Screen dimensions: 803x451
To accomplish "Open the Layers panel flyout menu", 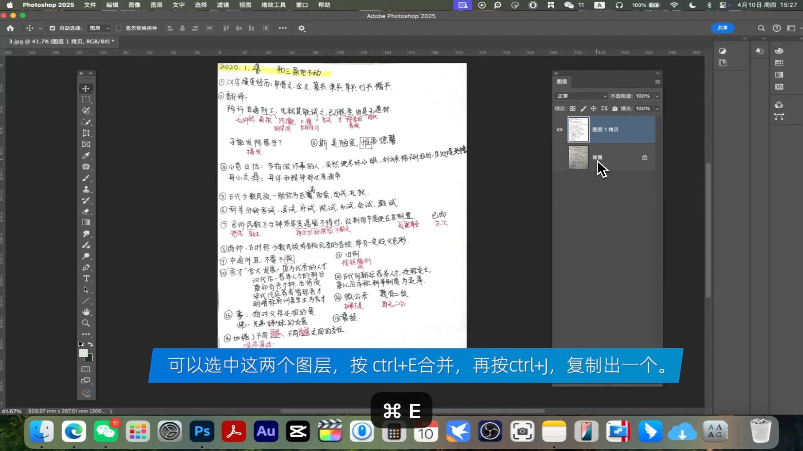I will coord(657,82).
